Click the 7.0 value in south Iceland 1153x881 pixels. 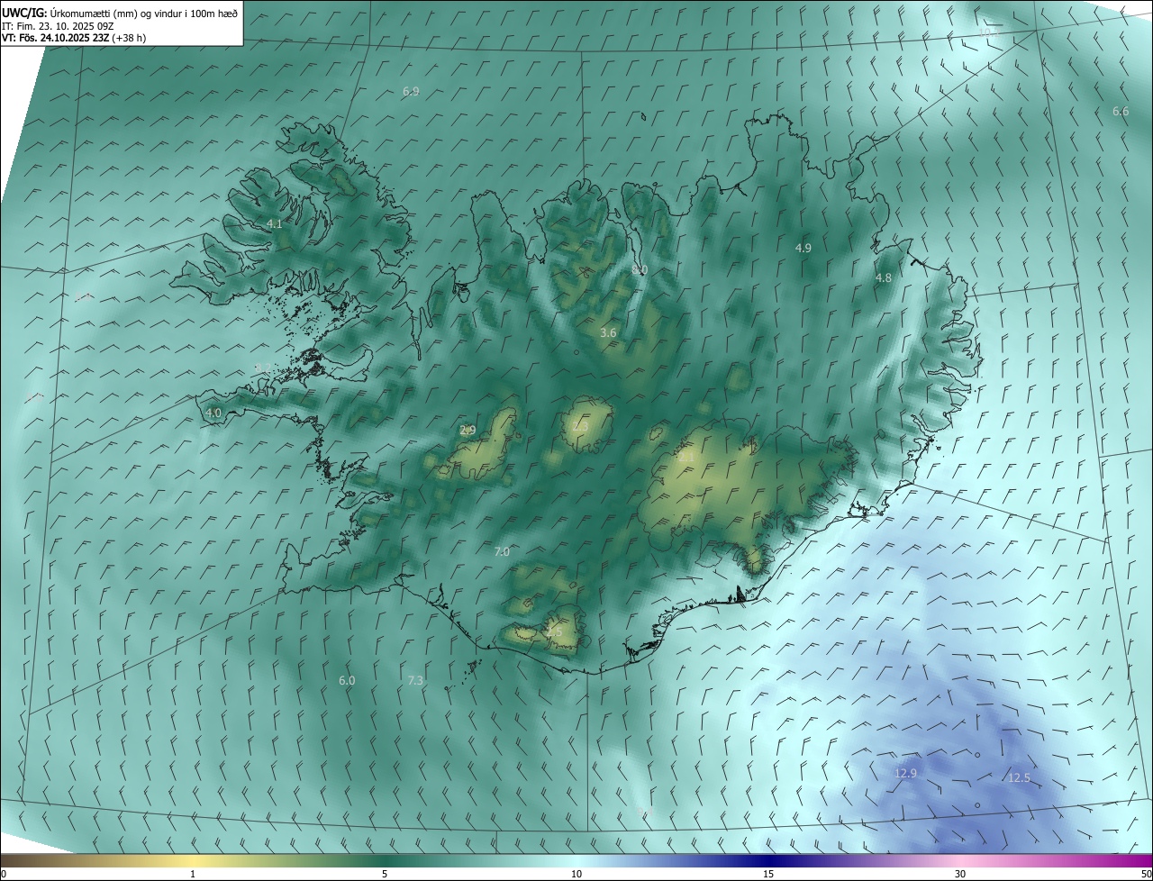coord(502,551)
